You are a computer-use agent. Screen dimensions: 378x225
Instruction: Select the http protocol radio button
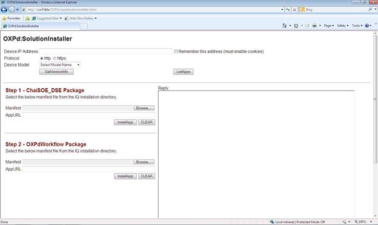click(41, 59)
